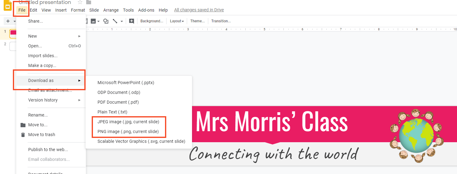
Task: Click the Transition... button
Action: point(221,21)
